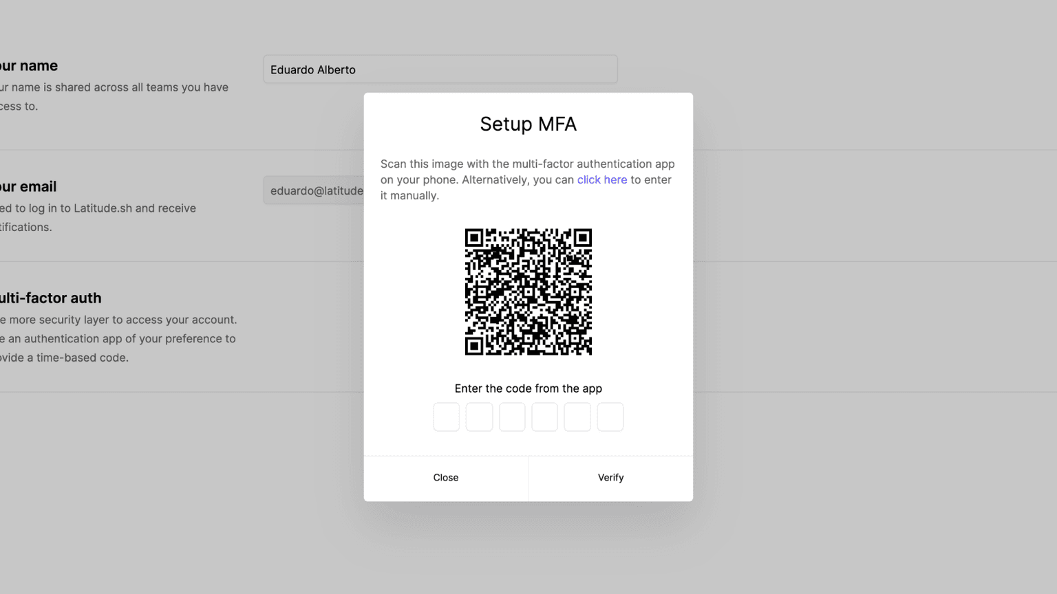Click the fourth verification code box
Viewport: 1057px width, 594px height.
[x=544, y=417]
